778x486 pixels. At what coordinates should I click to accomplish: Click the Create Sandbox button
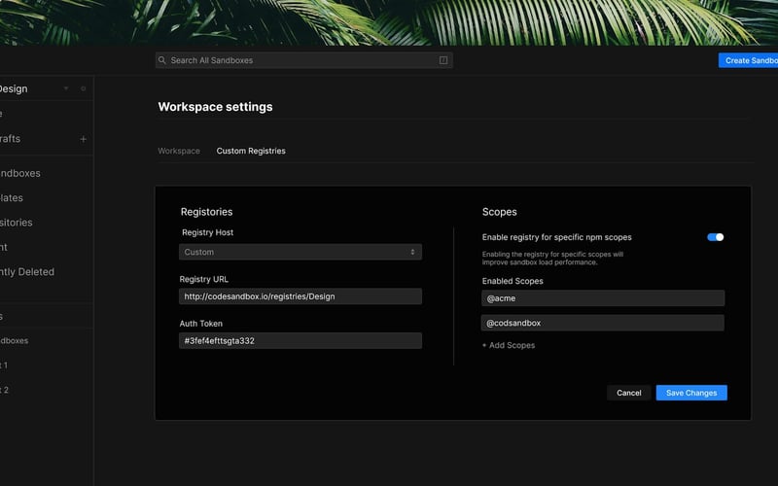[x=748, y=60]
